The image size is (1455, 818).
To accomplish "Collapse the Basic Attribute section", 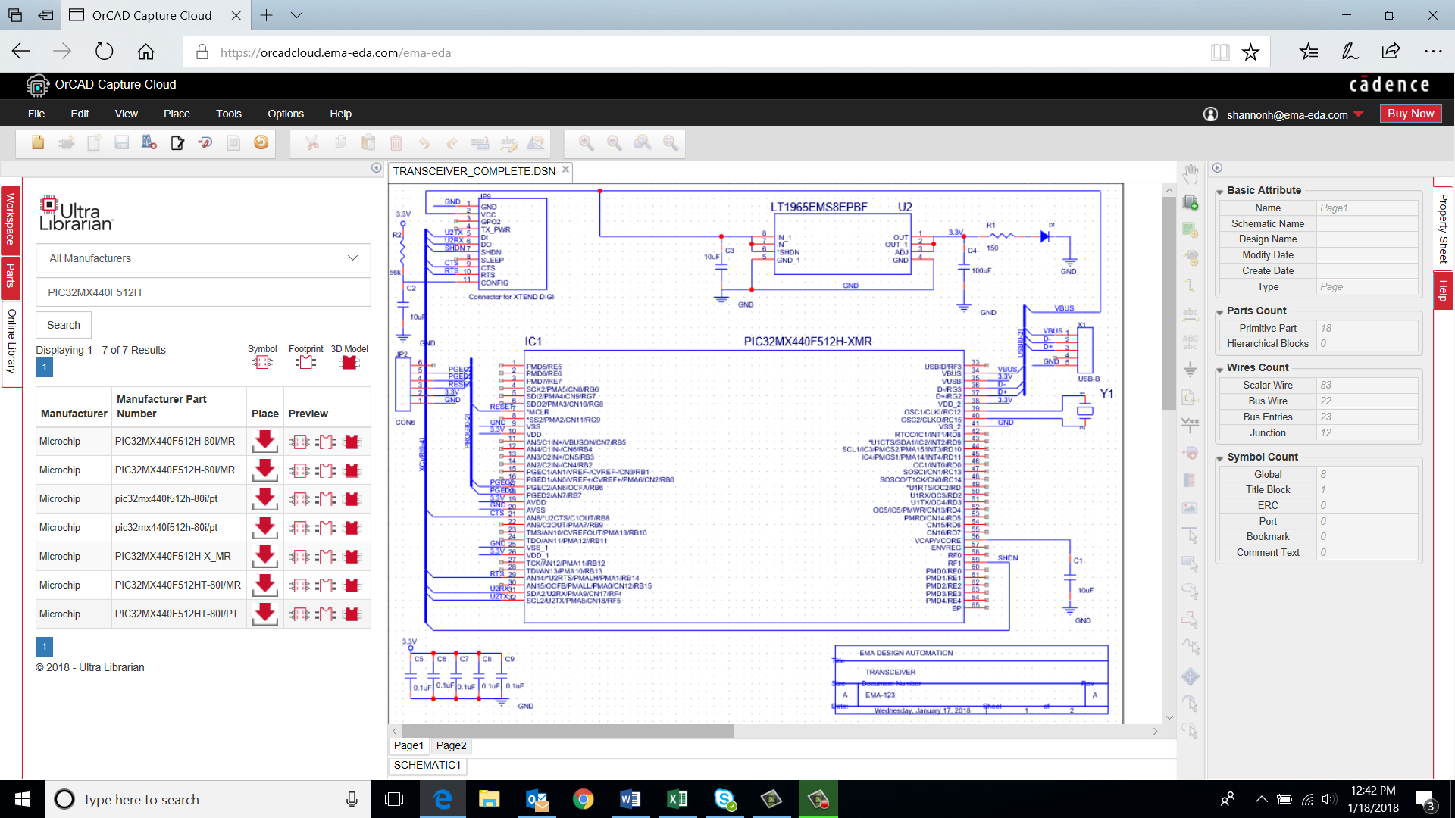I will point(1219,190).
